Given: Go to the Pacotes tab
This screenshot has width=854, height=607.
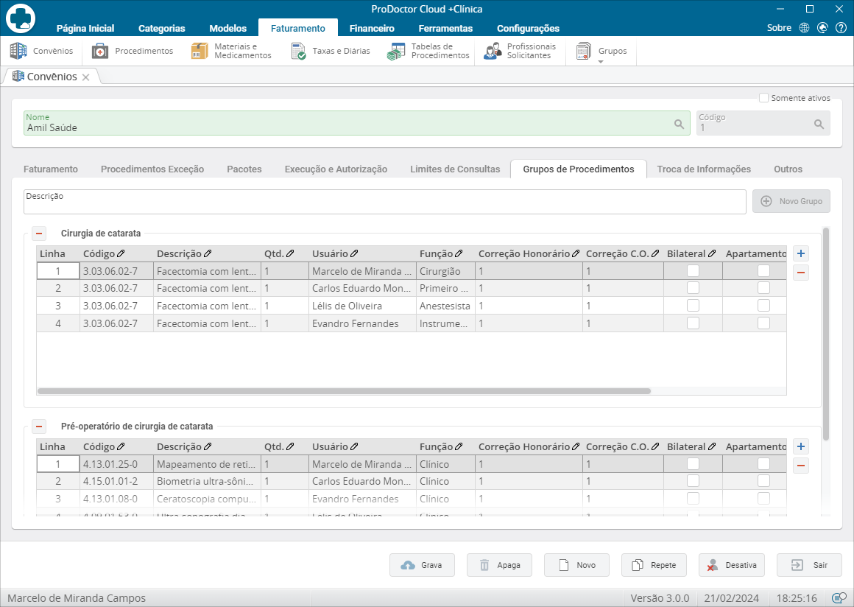Looking at the screenshot, I should [244, 169].
